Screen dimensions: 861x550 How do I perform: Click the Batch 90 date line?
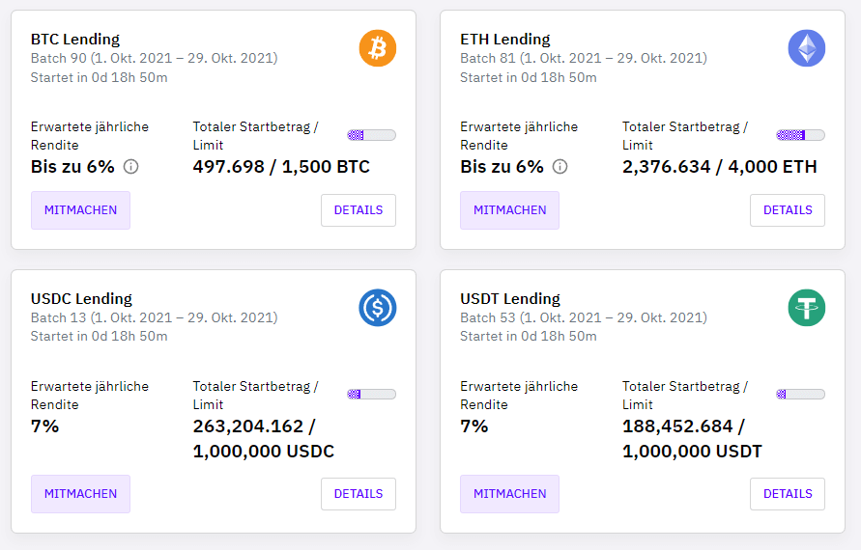[155, 58]
